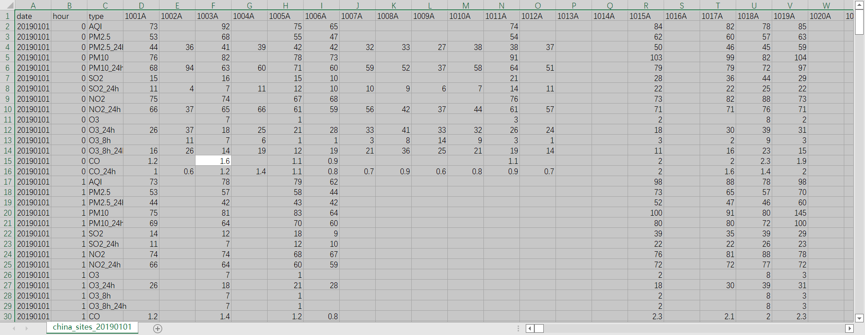Click the 'AQI' cell in row 2
865x335 pixels.
[x=105, y=26]
